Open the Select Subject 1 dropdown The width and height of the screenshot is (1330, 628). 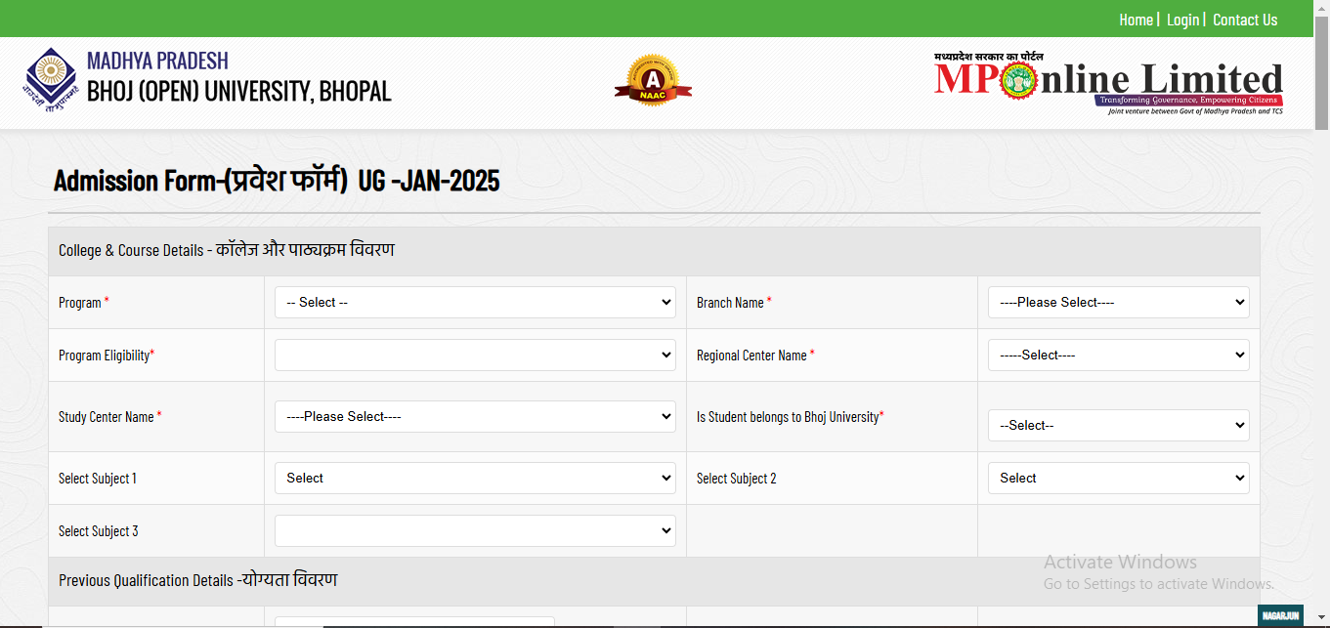pos(475,478)
